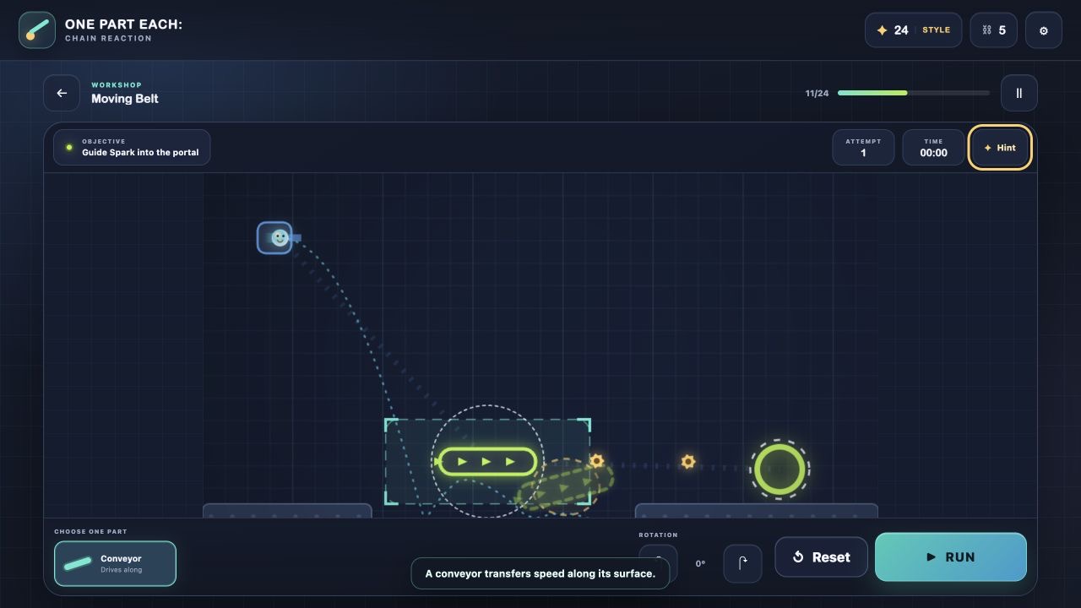This screenshot has height=608, width=1081.
Task: Click the ghost conveyor preview
Action: coord(564,487)
